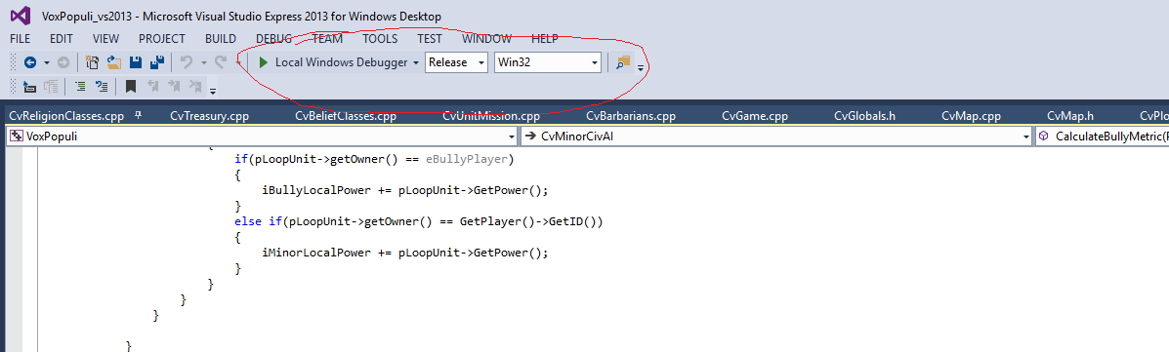This screenshot has width=1169, height=352.
Task: Open the VIEW menu
Action: click(105, 39)
